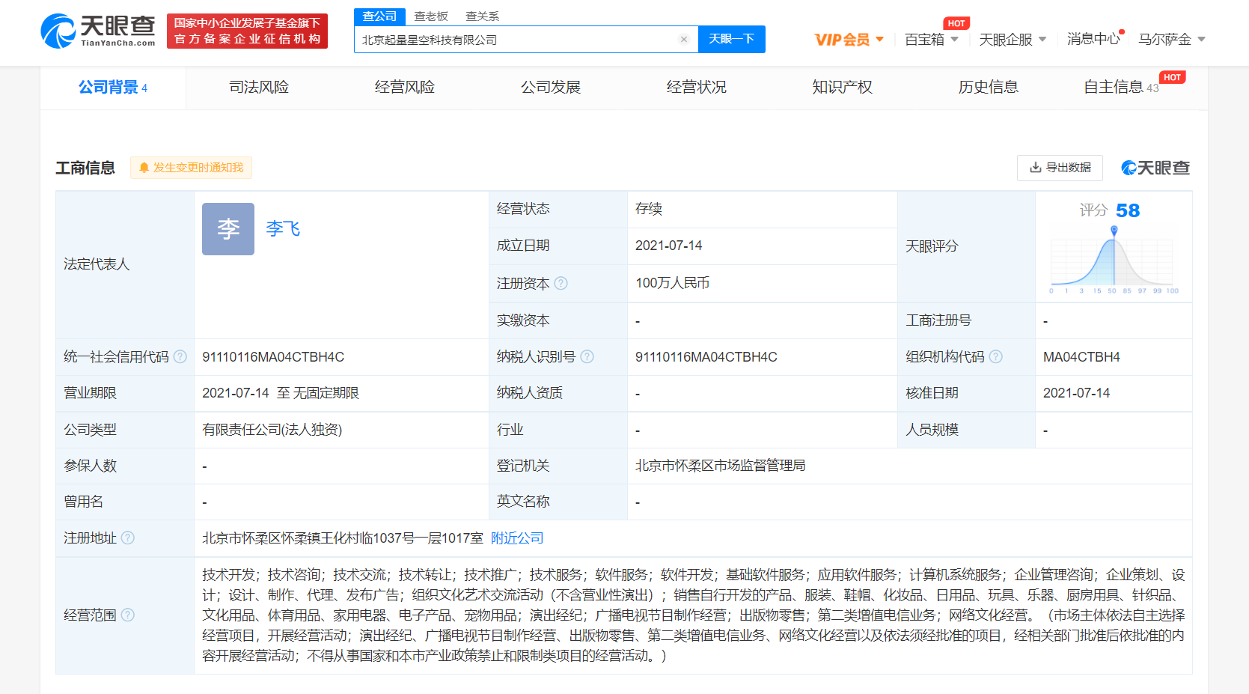The width and height of the screenshot is (1249, 694).
Task: Expand the 百宝箱 dropdown menu
Action: tap(932, 40)
